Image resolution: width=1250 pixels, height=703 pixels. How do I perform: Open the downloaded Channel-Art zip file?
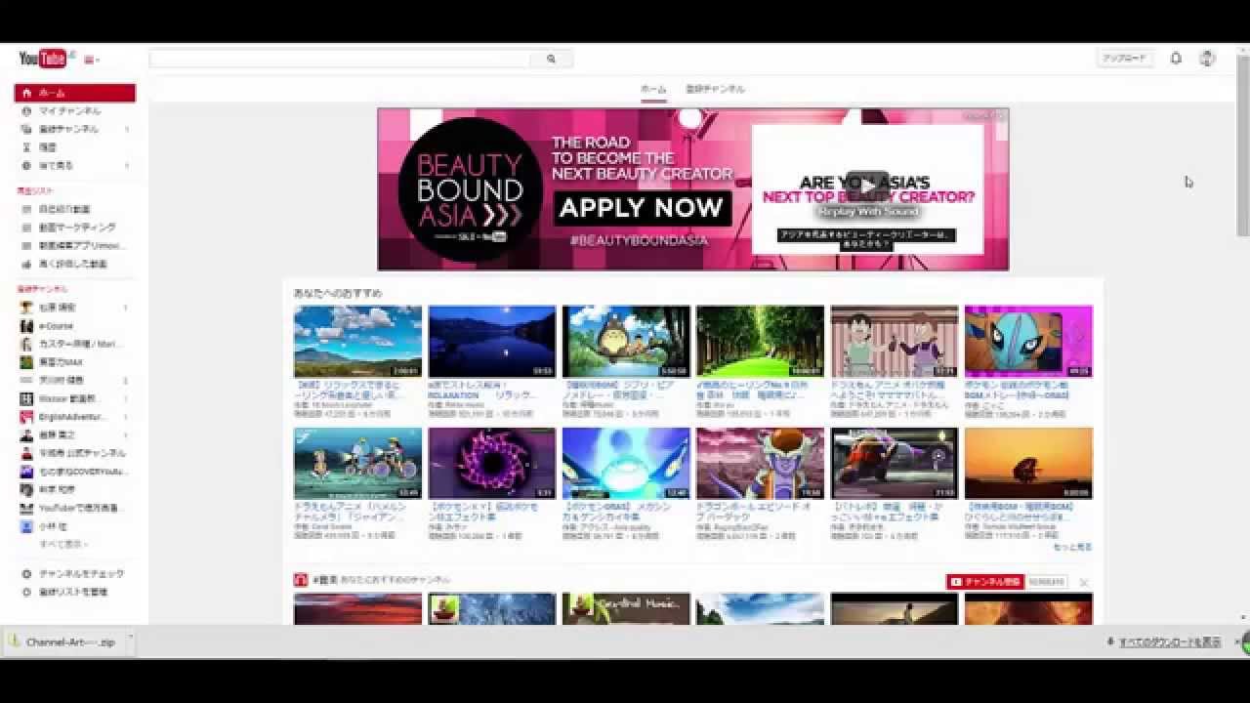pos(62,641)
